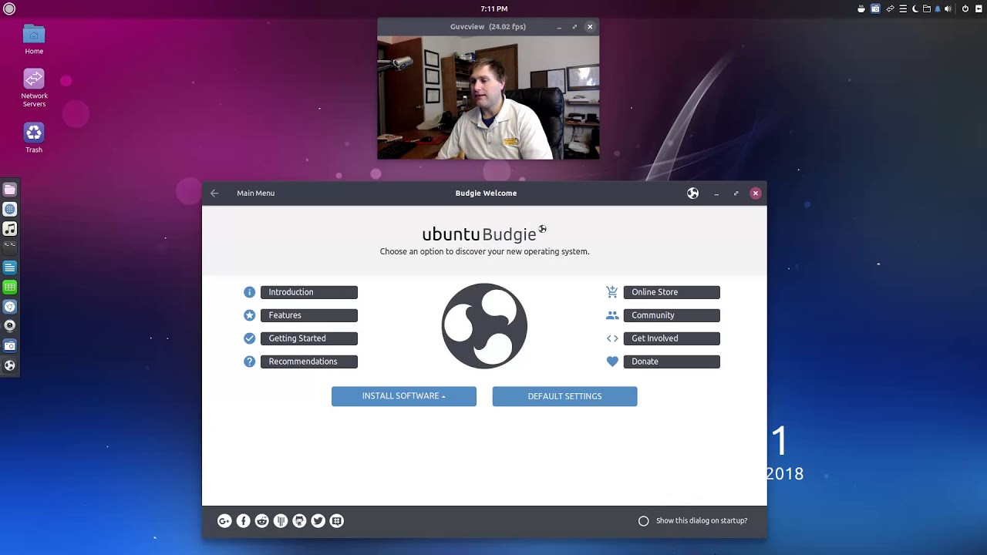Toggle the night light moon icon
The image size is (987, 555).
point(915,9)
